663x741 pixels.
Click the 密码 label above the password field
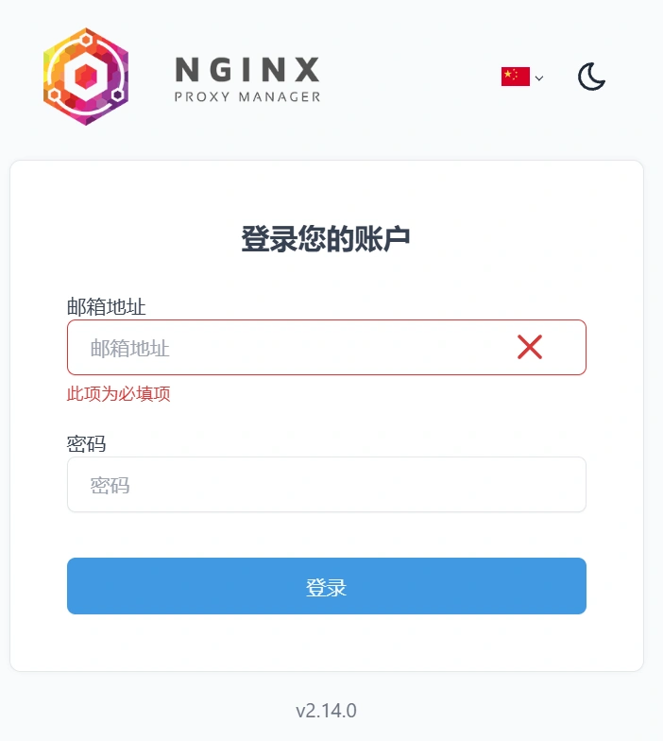click(x=87, y=444)
